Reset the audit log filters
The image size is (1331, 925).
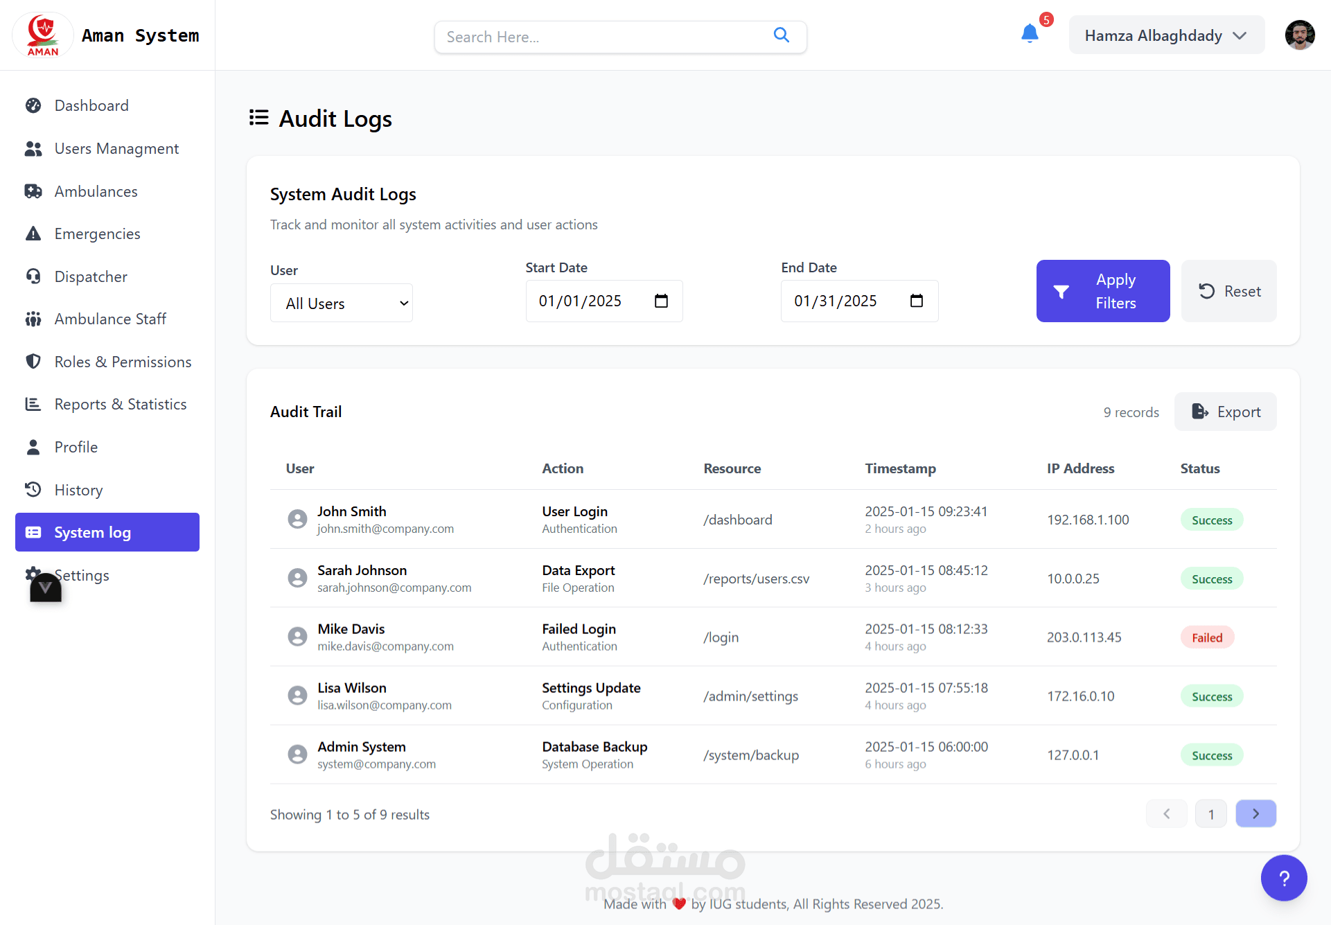pyautogui.click(x=1228, y=291)
